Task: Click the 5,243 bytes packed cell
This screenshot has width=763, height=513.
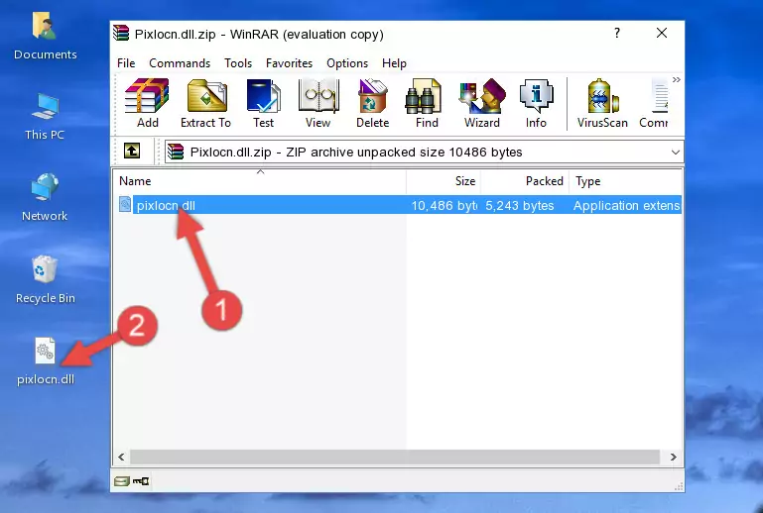Action: tap(519, 205)
